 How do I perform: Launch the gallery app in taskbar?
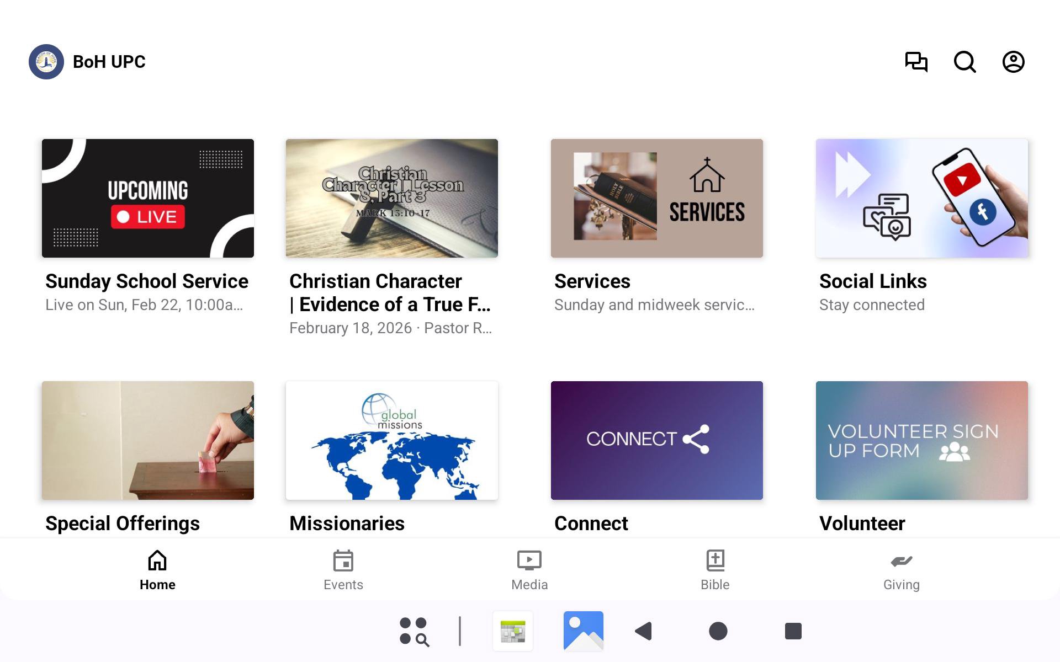(583, 631)
